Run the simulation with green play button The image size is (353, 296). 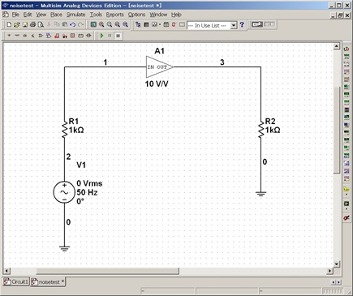101,36
